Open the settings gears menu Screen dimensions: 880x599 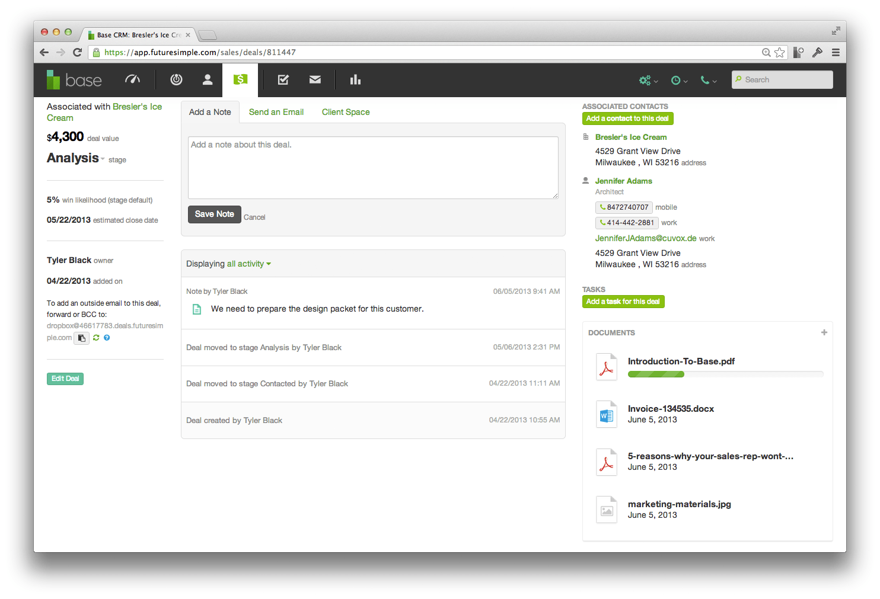pos(648,80)
